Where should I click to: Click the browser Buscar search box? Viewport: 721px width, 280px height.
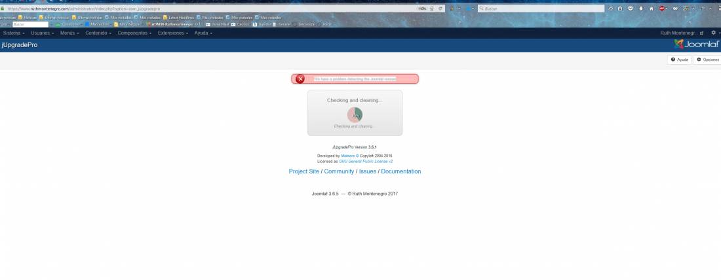pyautogui.click(x=541, y=9)
